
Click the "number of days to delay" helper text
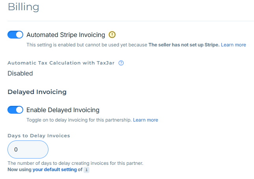75,163
